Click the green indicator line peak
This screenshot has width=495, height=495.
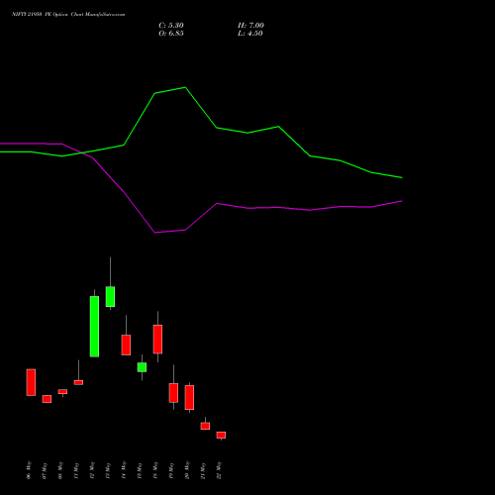pos(185,87)
